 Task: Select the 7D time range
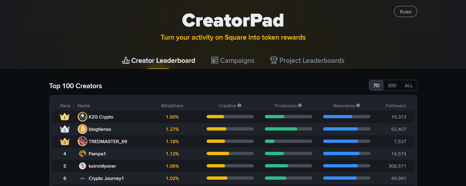click(x=376, y=85)
